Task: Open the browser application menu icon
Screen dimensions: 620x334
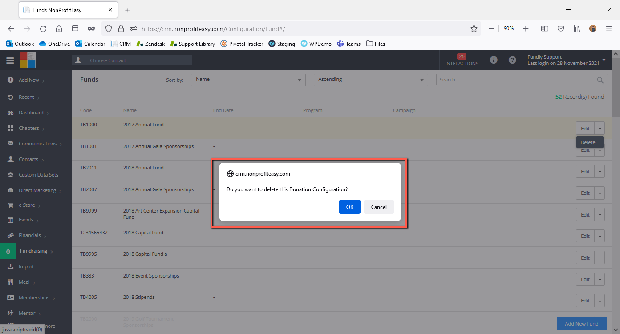Action: click(x=609, y=28)
